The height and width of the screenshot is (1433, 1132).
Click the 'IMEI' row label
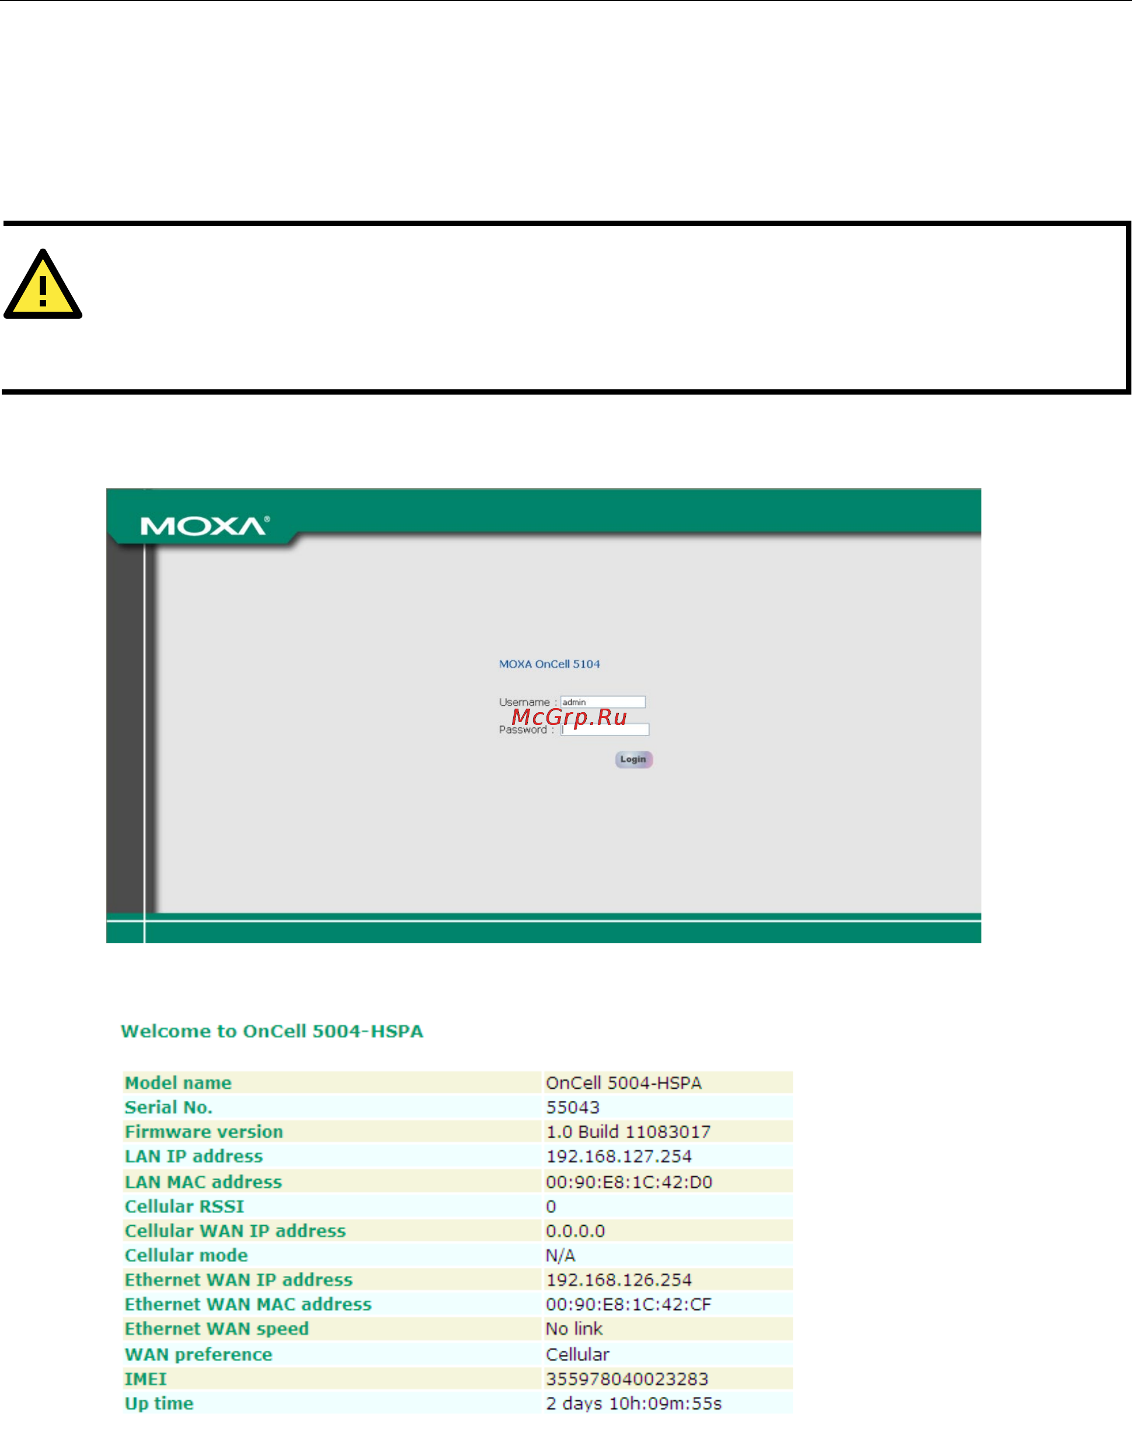146,1379
